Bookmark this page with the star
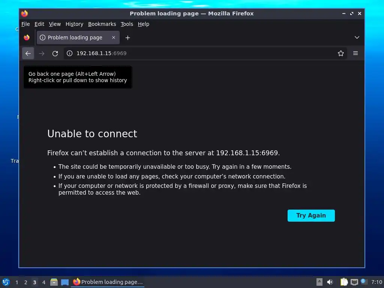Image resolution: width=384 pixels, height=288 pixels. pyautogui.click(x=340, y=53)
